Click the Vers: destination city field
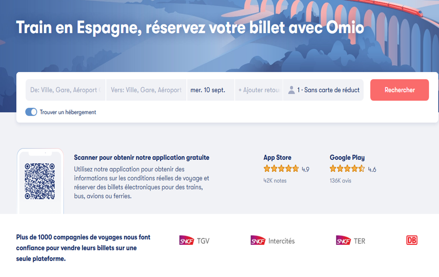This screenshot has height=277, width=439. click(x=146, y=90)
